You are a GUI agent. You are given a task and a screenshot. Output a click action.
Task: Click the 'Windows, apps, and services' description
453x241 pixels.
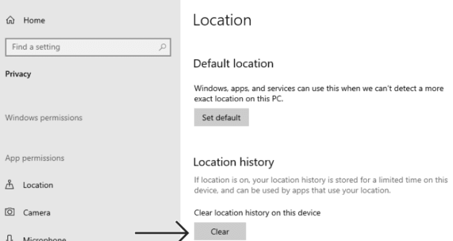click(x=319, y=93)
